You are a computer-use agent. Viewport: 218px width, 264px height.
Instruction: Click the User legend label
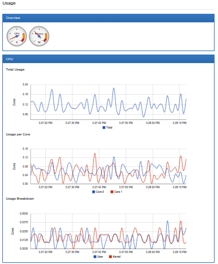100,257
